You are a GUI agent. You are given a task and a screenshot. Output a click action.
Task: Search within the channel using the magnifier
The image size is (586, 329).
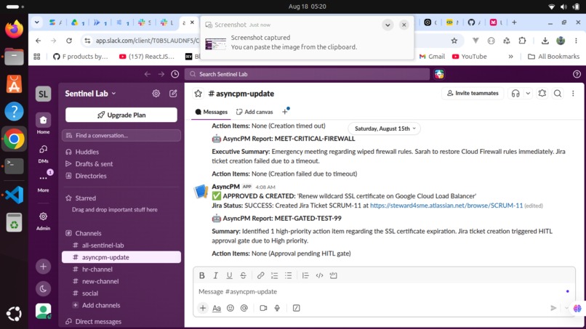pyautogui.click(x=558, y=94)
